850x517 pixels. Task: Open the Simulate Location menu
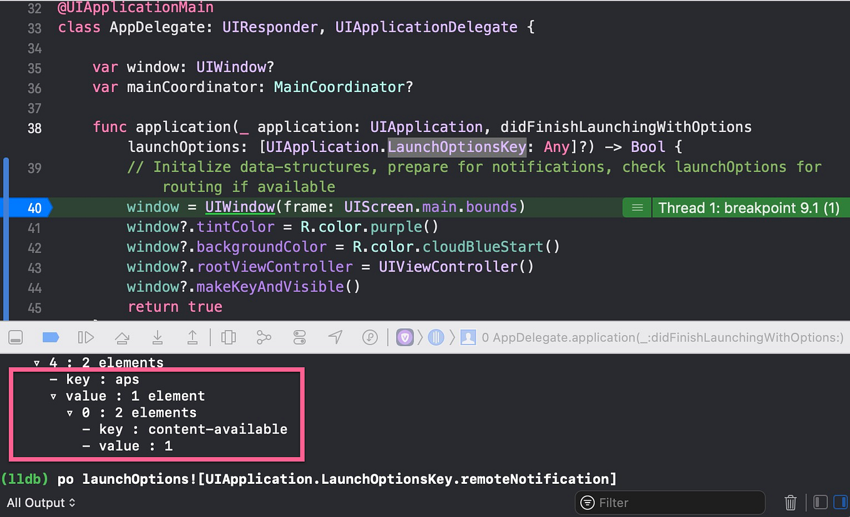coord(335,337)
